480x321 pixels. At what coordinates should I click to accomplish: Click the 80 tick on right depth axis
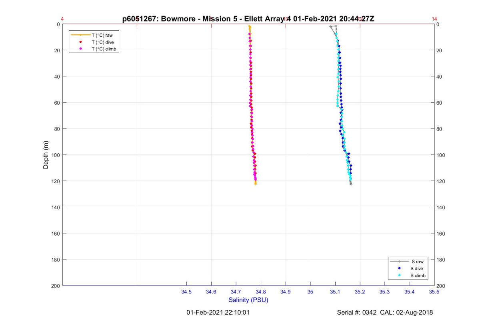[440, 129]
